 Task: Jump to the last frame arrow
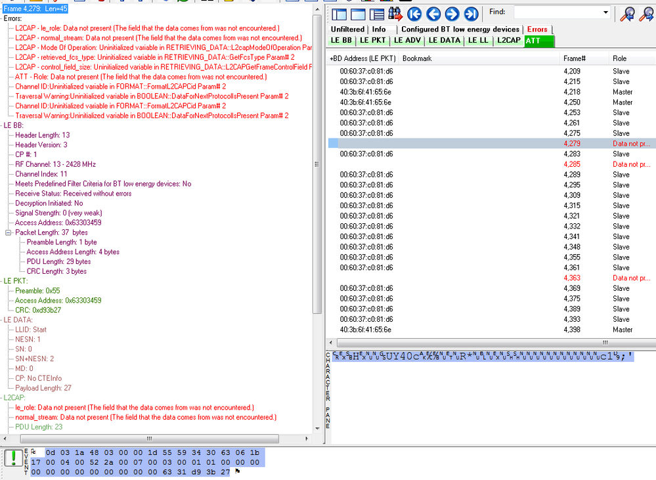(471, 14)
